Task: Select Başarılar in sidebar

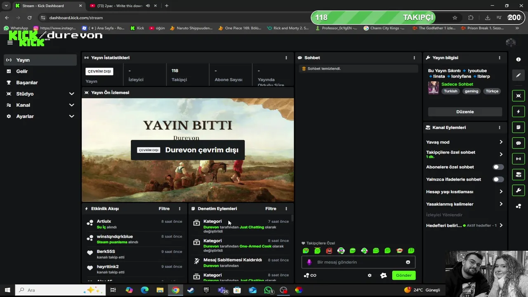Action: [40, 82]
